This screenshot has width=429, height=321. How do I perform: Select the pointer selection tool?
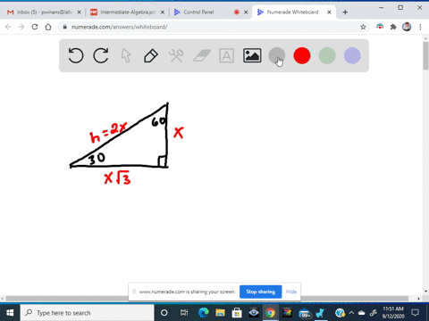(x=126, y=55)
